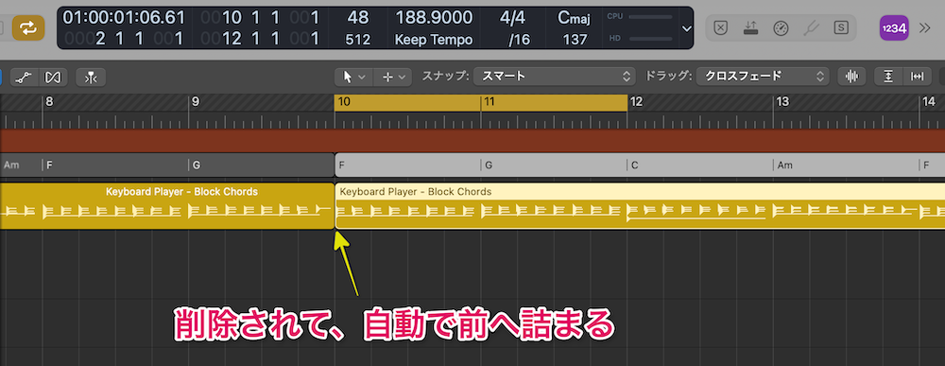Select the F chord at bar 14
The image size is (945, 366).
[933, 165]
